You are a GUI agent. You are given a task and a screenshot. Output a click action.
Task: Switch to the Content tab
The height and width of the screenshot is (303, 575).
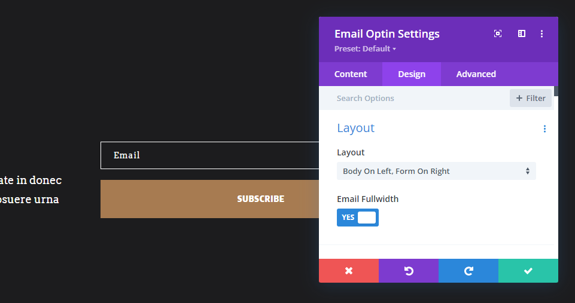pos(351,74)
